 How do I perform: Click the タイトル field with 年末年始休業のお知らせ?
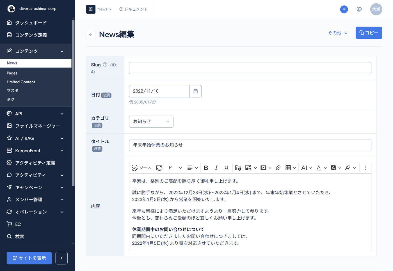point(250,145)
